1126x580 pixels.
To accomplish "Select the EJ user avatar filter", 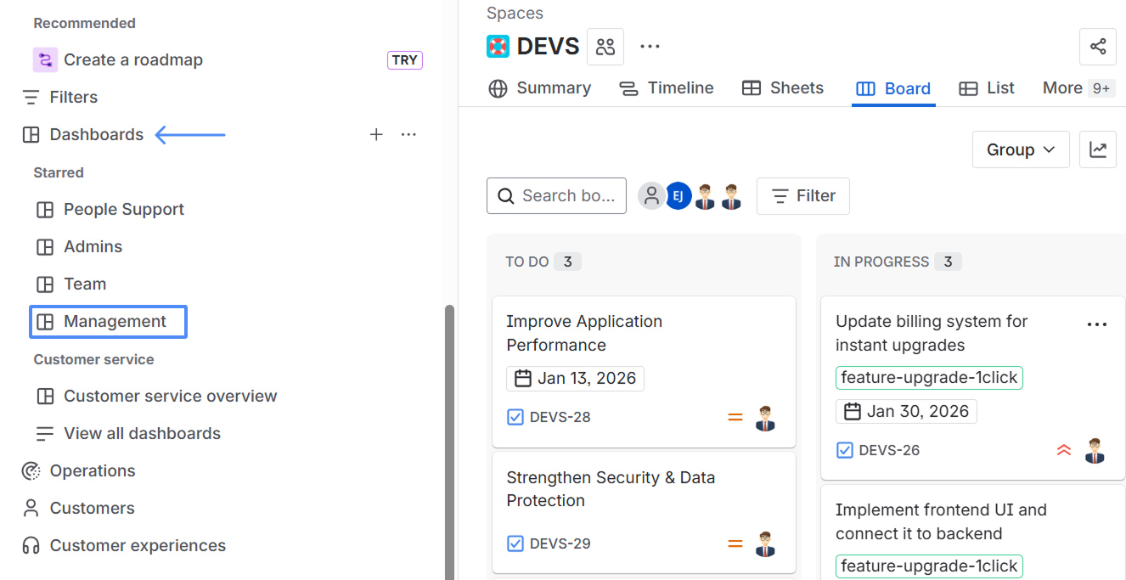I will coord(678,195).
